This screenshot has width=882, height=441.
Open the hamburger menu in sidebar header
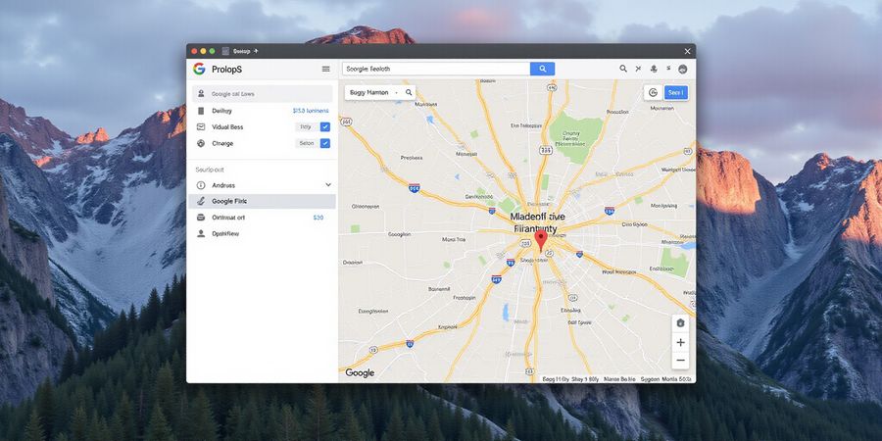325,69
